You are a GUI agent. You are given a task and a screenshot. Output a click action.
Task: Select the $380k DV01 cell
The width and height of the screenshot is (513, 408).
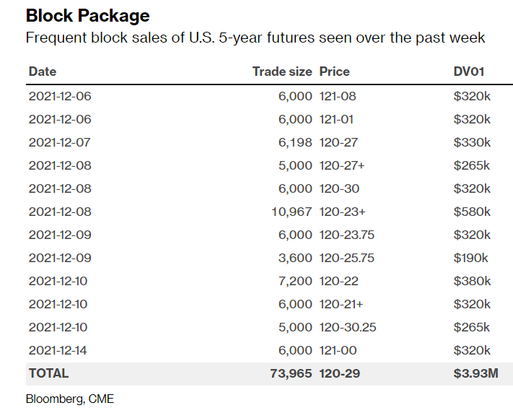click(472, 281)
